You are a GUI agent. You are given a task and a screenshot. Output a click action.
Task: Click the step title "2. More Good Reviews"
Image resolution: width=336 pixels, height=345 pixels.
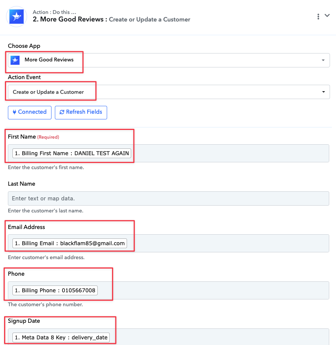pyautogui.click(x=68, y=19)
